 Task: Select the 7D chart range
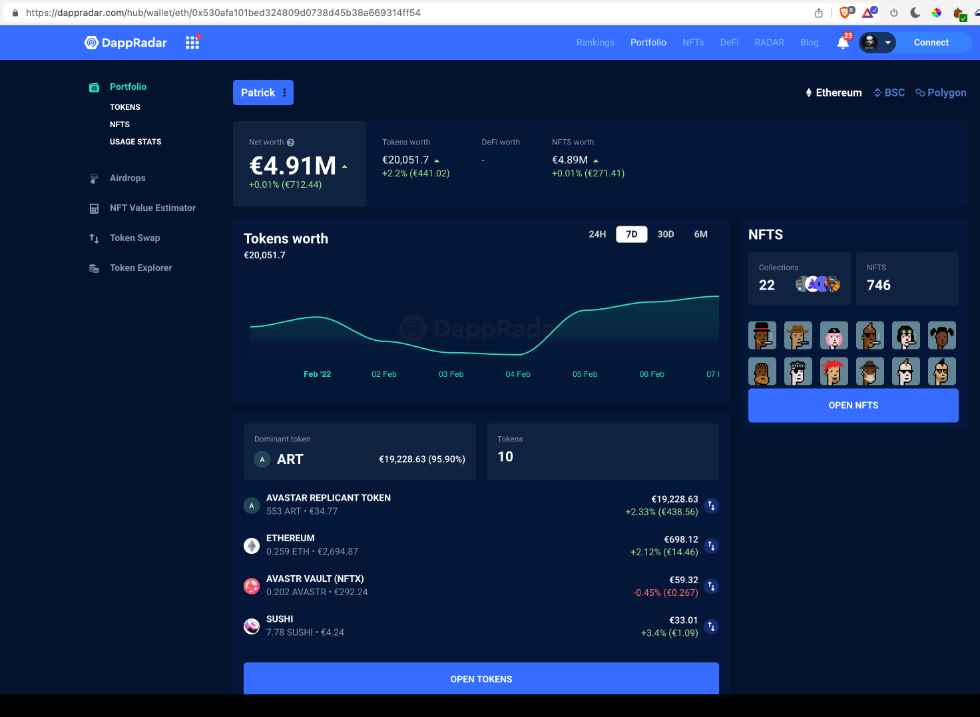pyautogui.click(x=632, y=234)
